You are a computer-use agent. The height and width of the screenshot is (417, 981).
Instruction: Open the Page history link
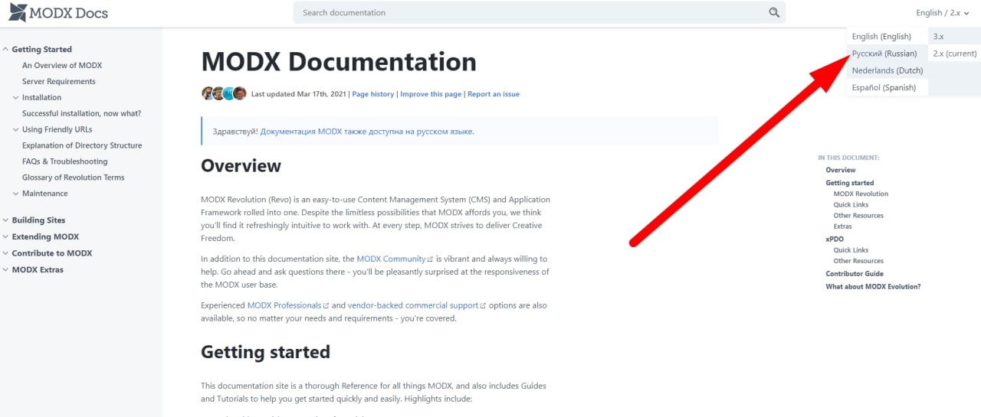pyautogui.click(x=373, y=94)
